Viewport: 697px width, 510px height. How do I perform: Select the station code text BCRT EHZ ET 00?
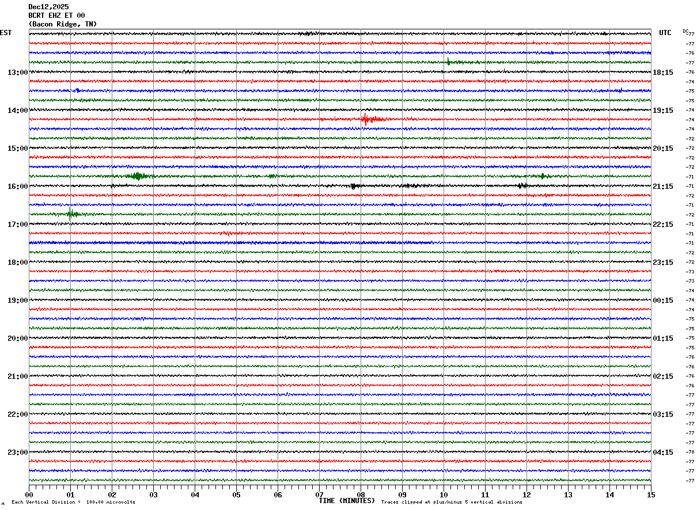click(x=56, y=16)
